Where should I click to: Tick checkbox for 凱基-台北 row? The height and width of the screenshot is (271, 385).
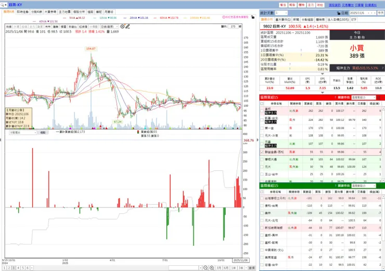[x=262, y=120]
